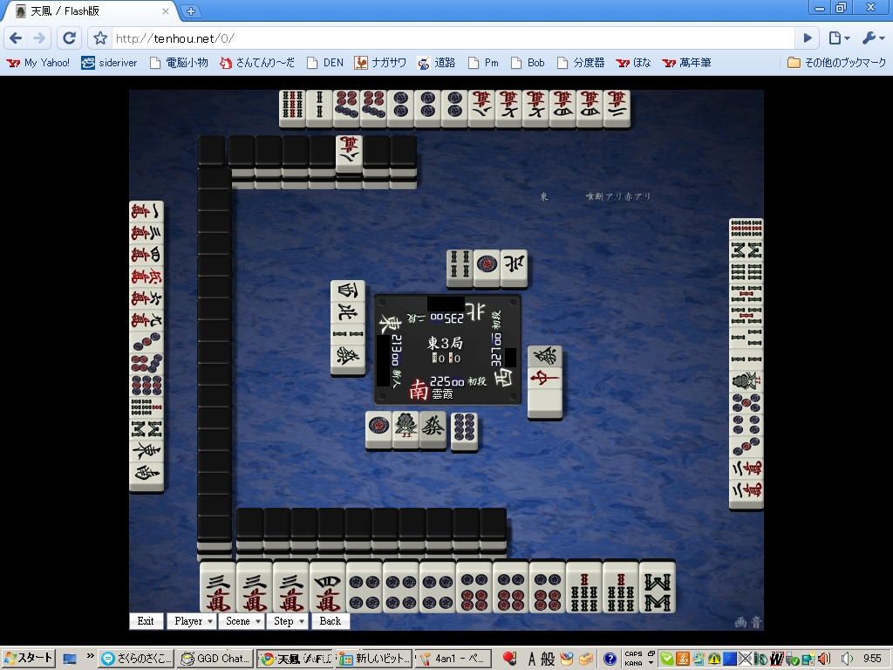
Task: Click the 4-bamboo tile in top player's discards
Action: [460, 268]
